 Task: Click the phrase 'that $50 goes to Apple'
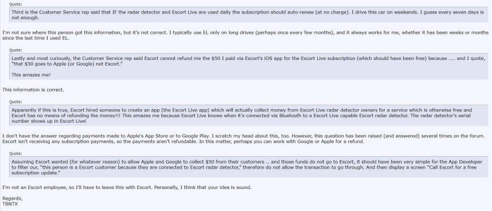click(x=41, y=64)
